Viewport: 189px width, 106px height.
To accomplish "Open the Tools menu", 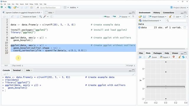I will [x=41, y=4].
